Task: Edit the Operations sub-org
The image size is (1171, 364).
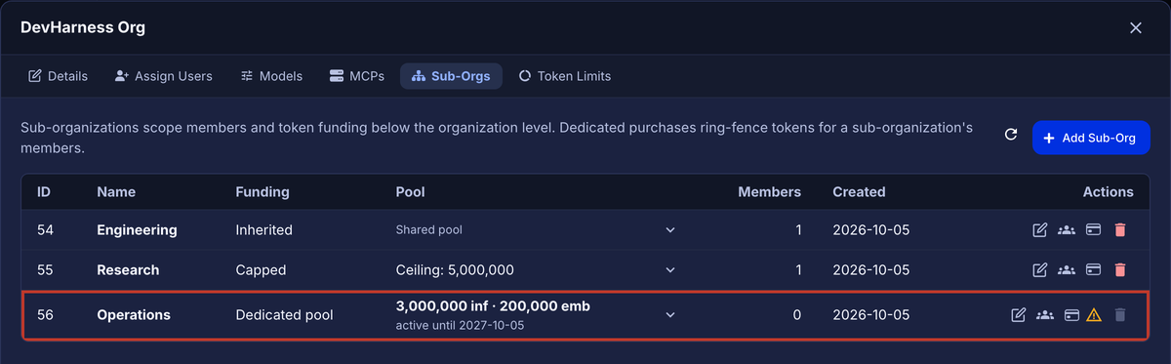Action: point(1019,314)
